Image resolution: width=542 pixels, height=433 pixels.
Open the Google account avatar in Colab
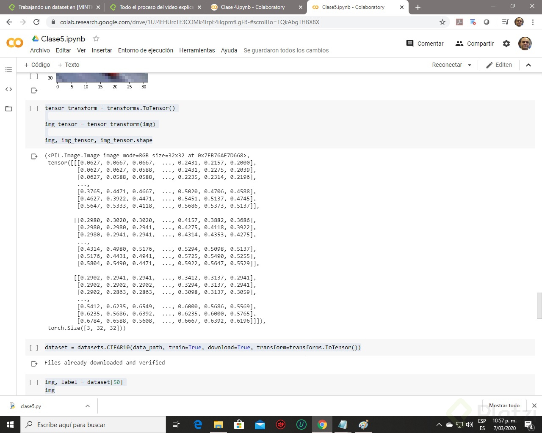pos(525,43)
